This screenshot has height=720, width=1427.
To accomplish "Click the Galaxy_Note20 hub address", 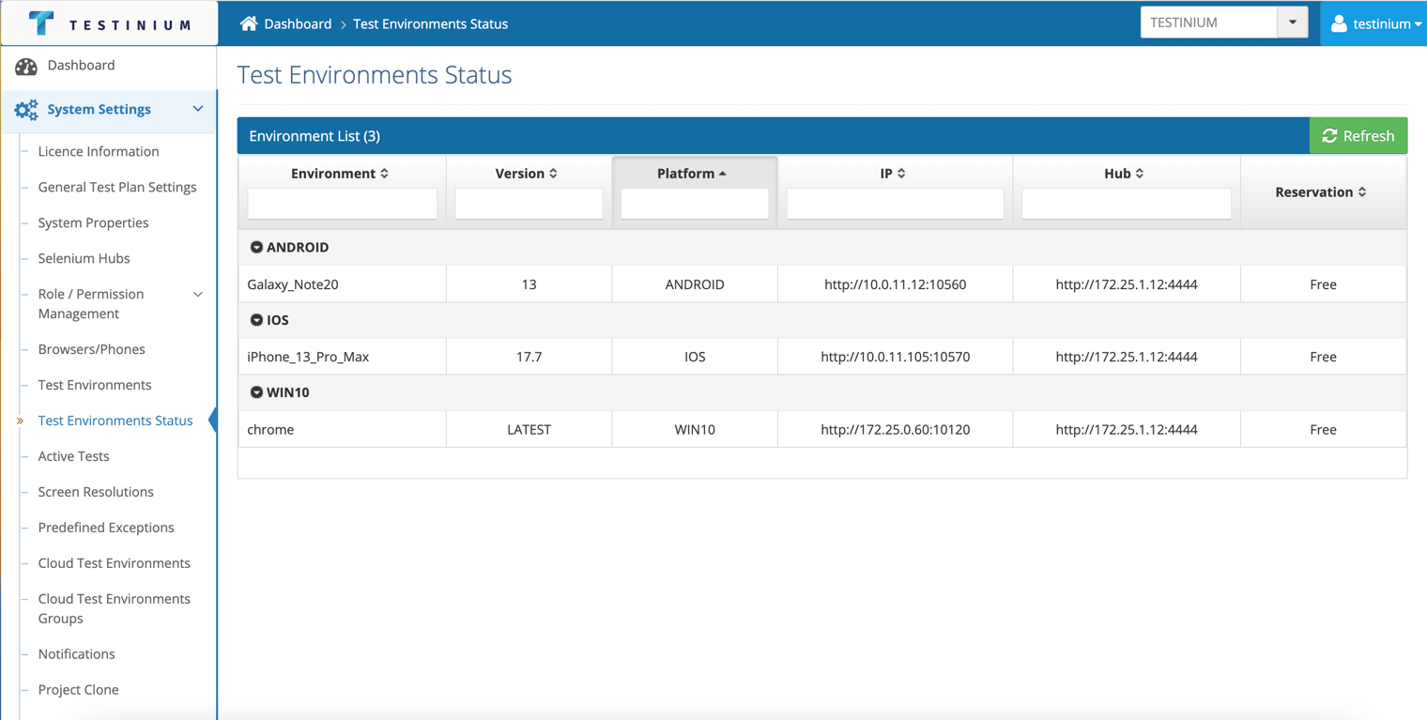I will pyautogui.click(x=1127, y=284).
